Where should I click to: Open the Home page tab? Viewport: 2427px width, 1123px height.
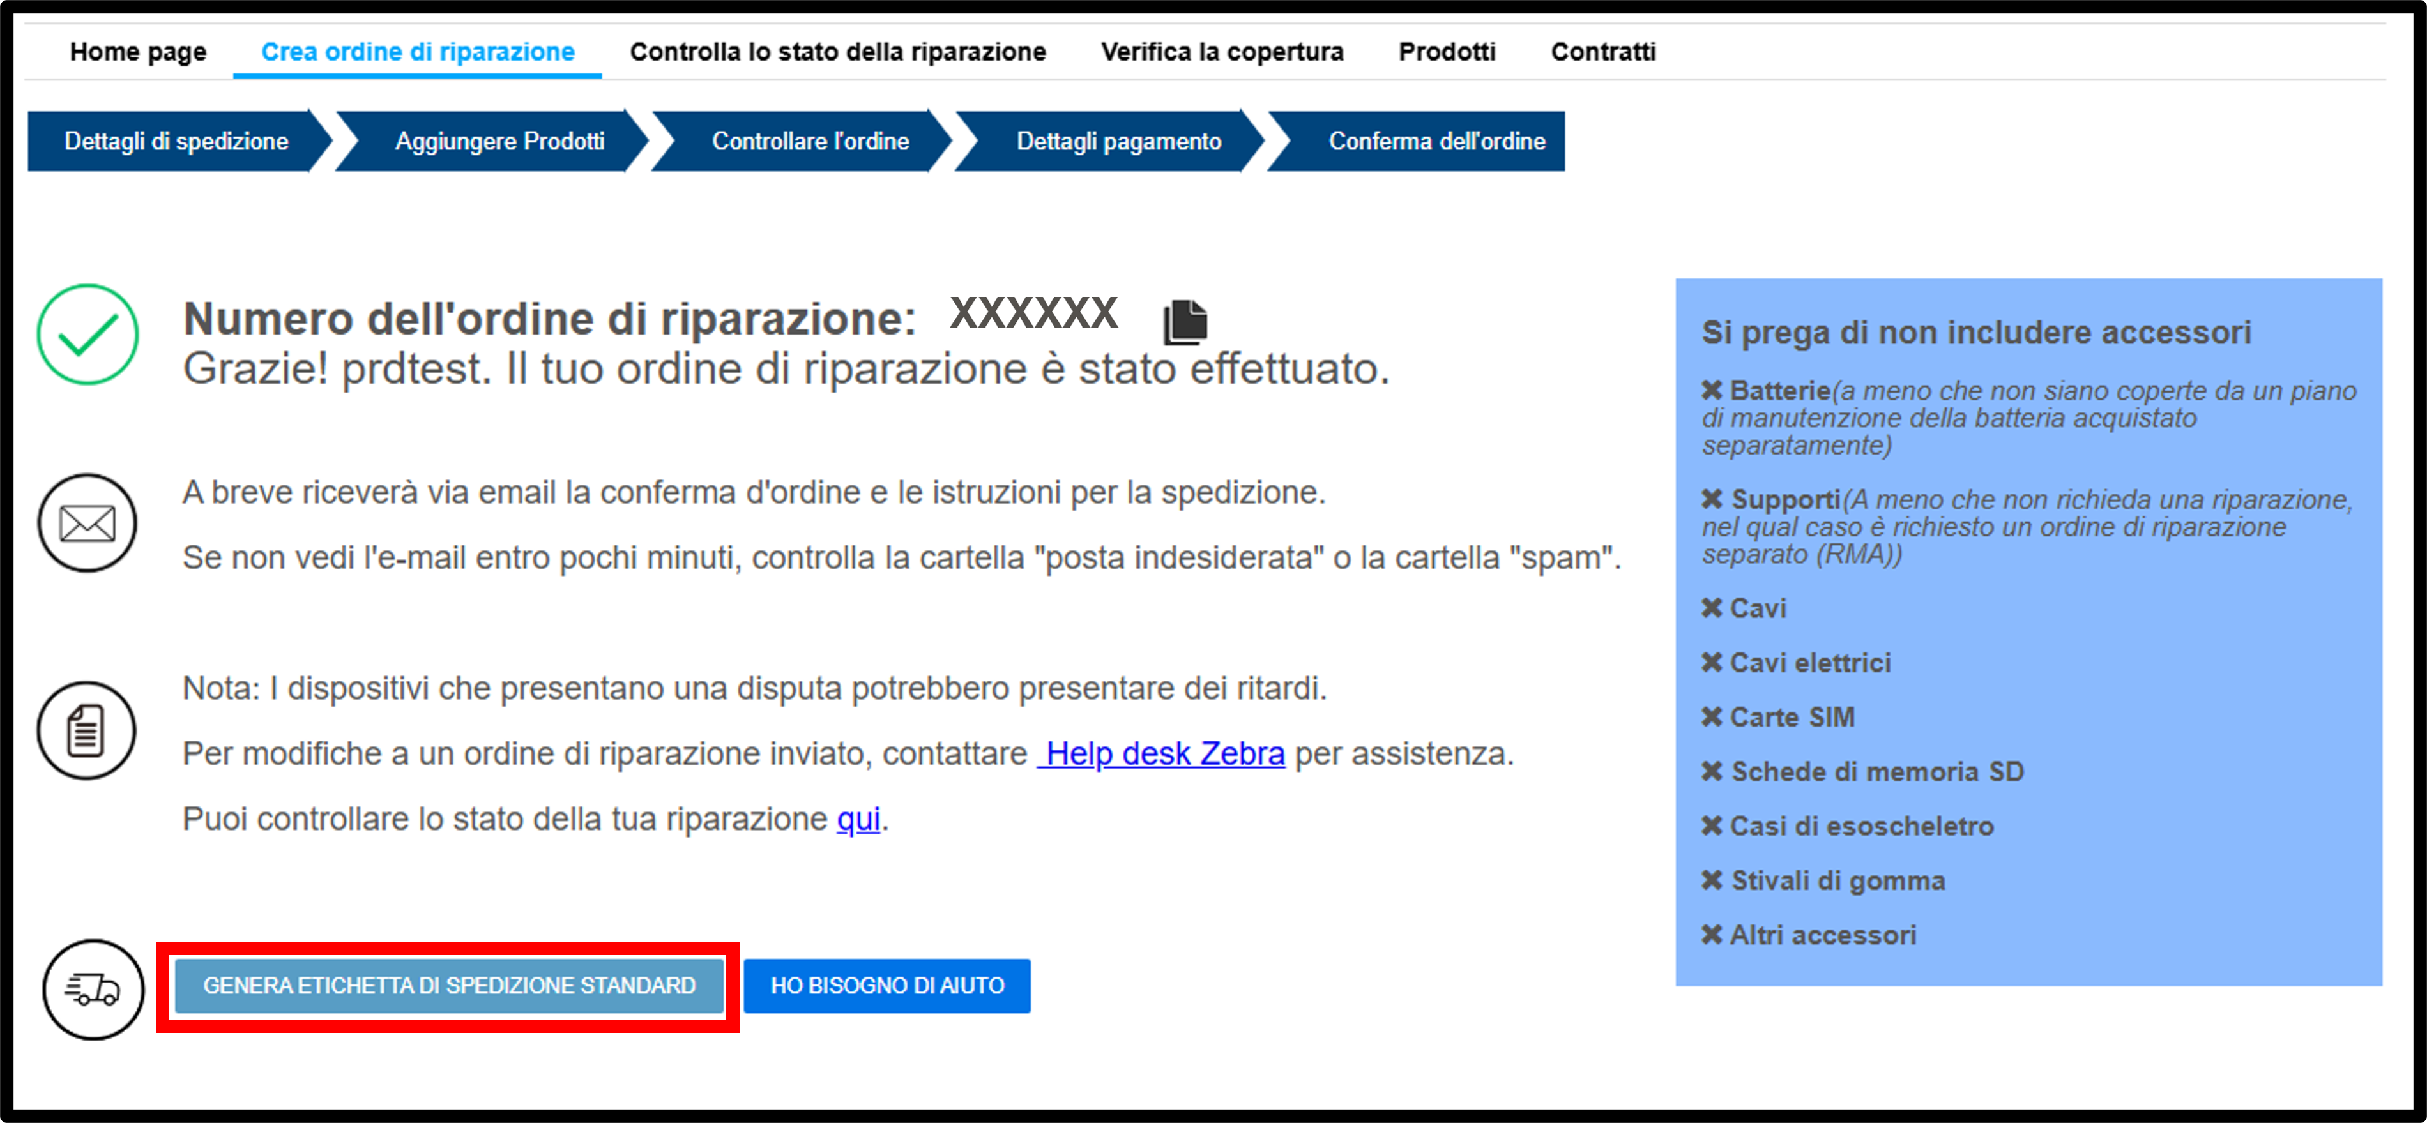137,52
